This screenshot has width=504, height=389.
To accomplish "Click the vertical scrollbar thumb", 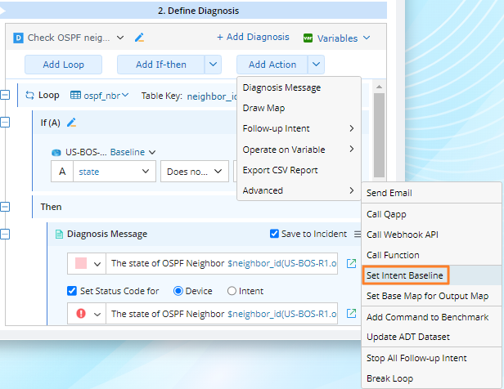I will [380, 135].
